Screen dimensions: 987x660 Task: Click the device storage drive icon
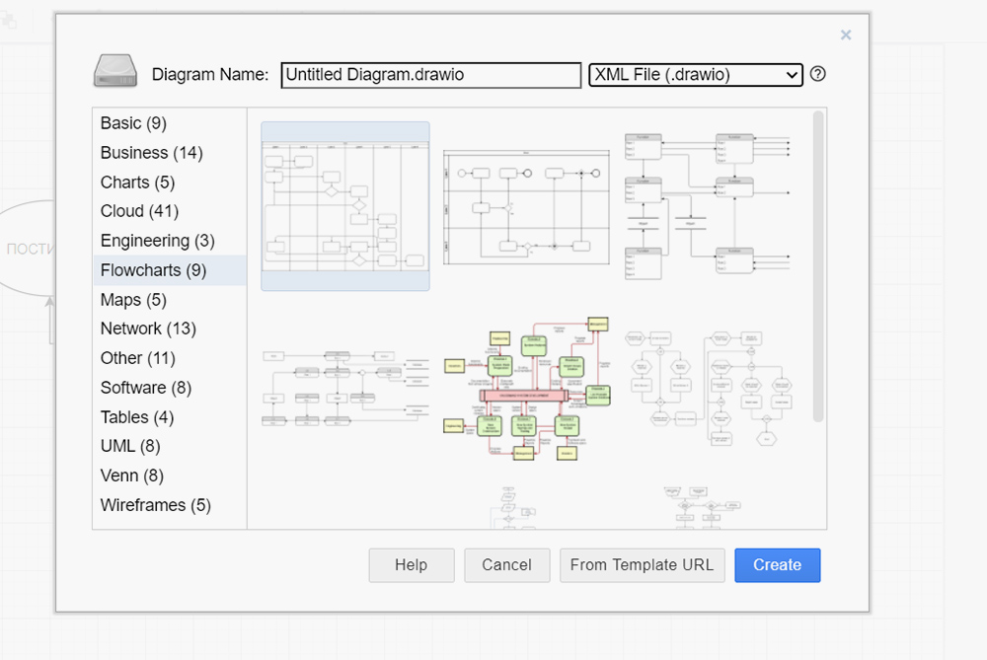(x=115, y=71)
